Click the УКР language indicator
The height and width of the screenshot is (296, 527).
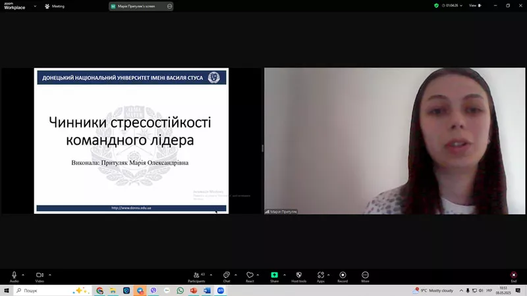pos(489,291)
